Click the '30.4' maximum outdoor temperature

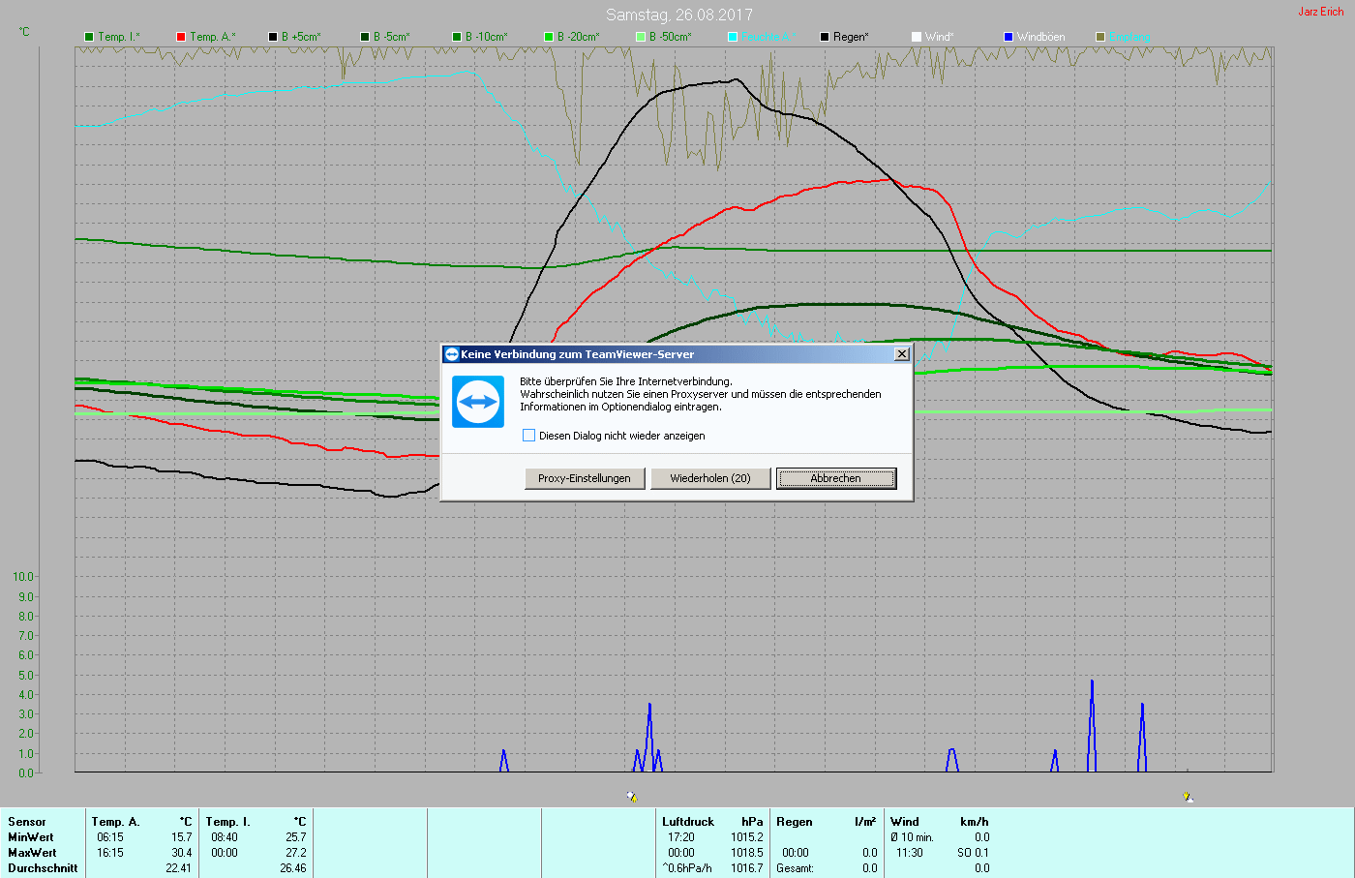point(182,853)
